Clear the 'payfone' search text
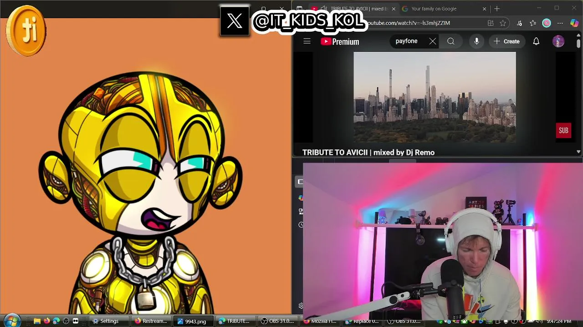583x327 pixels. [432, 41]
